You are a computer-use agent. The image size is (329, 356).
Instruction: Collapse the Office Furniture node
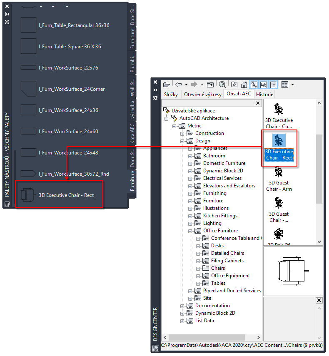[x=190, y=231]
